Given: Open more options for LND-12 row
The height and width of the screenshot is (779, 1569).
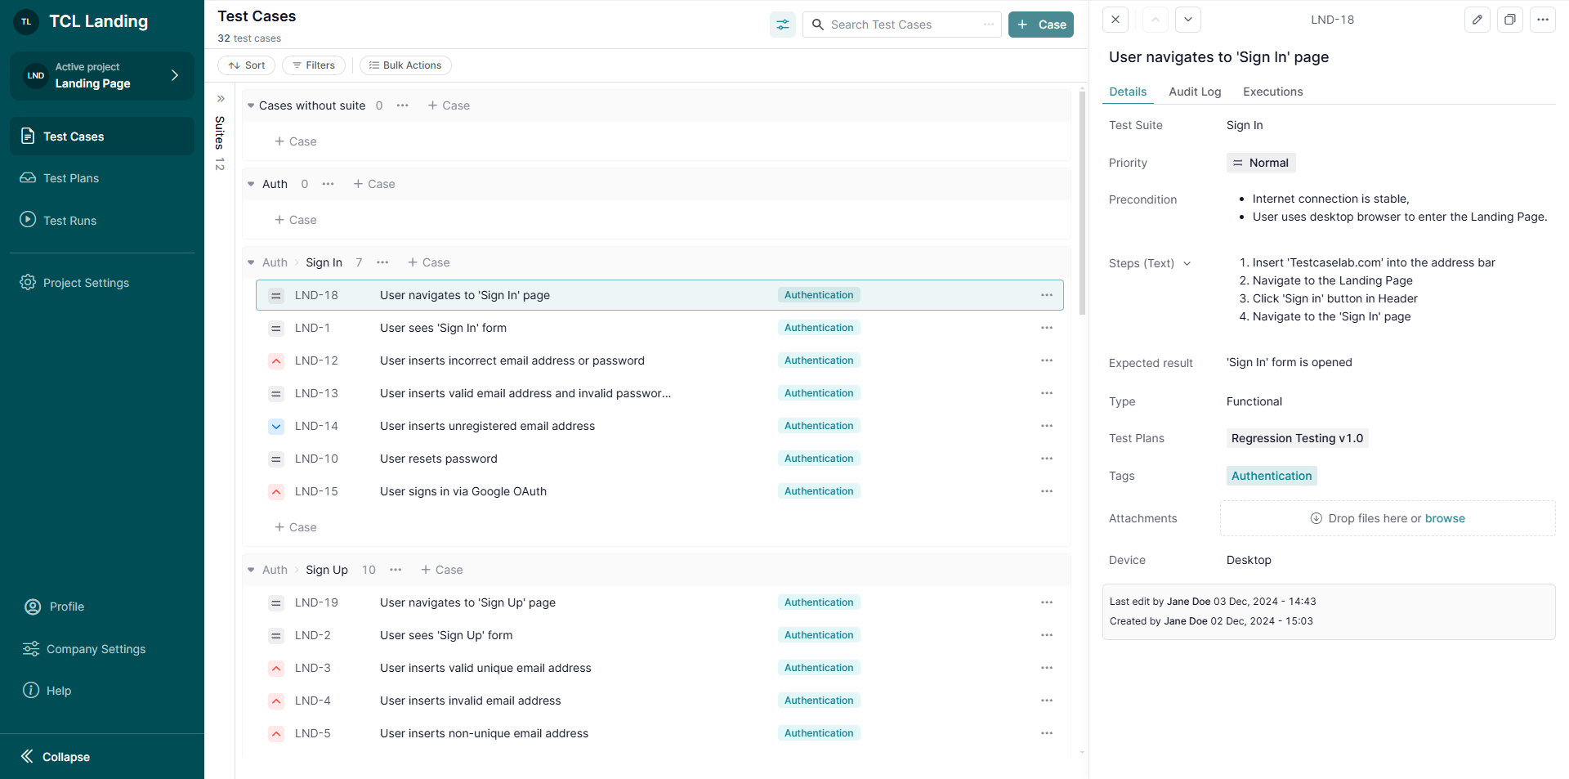Looking at the screenshot, I should point(1046,360).
